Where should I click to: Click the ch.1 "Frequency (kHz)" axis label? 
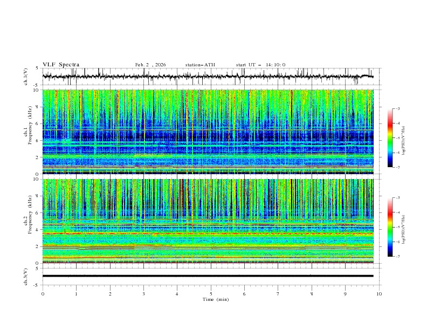tap(30, 126)
